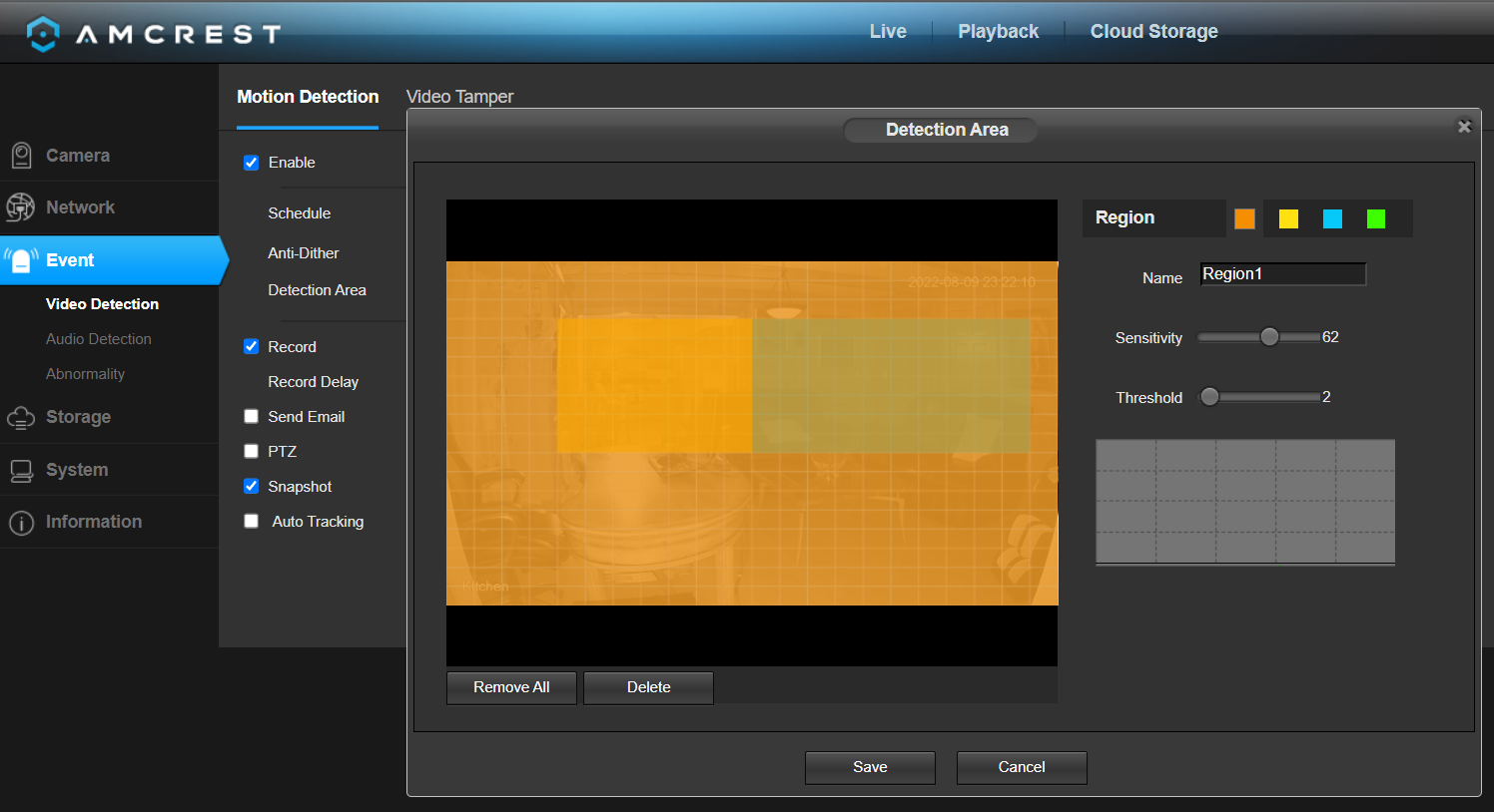1494x812 pixels.
Task: Click the Detection Area dialog title
Action: point(947,130)
